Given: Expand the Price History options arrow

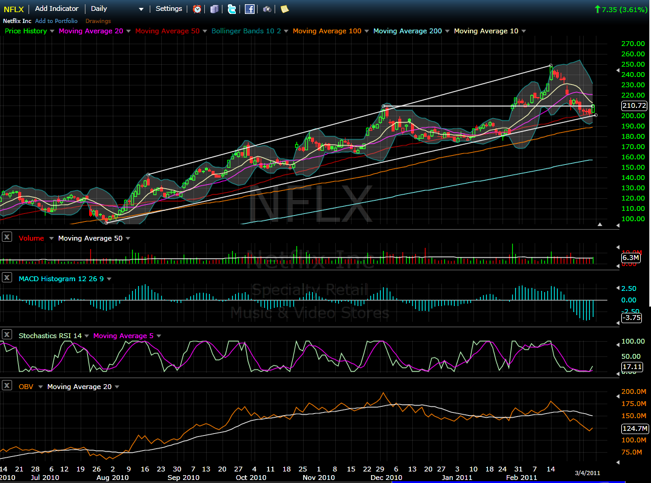Looking at the screenshot, I should pos(52,31).
